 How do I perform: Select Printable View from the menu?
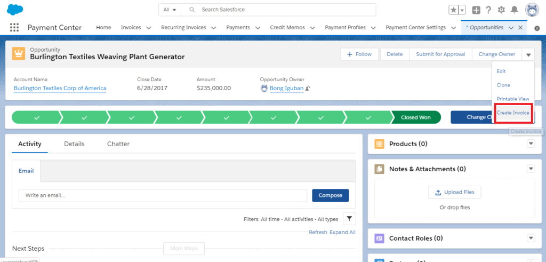tap(513, 99)
